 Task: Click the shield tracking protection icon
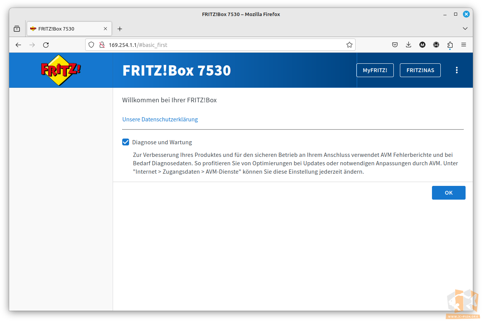coord(91,45)
